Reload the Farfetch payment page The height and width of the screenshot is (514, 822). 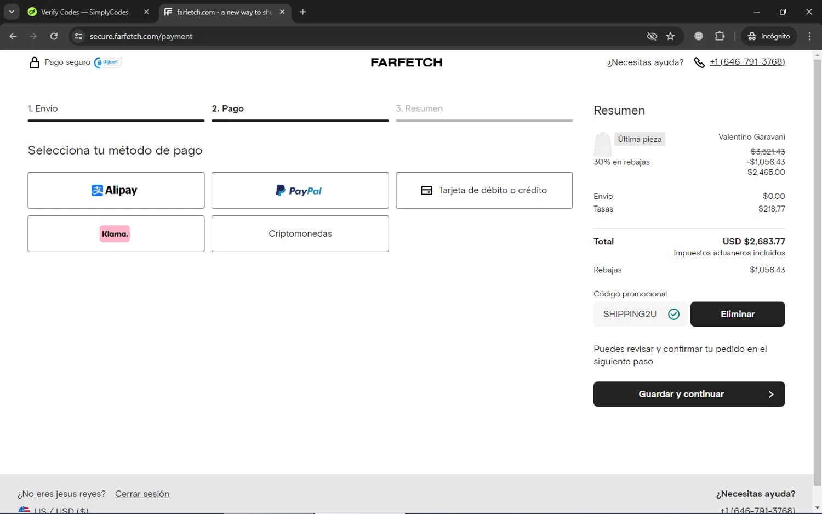[x=54, y=36]
